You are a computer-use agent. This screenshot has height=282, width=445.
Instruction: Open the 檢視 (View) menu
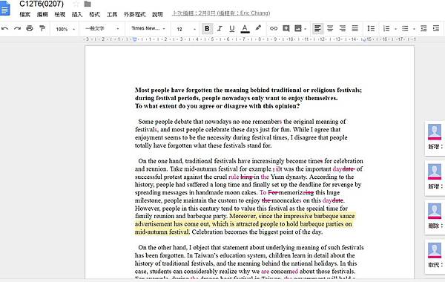[60, 14]
